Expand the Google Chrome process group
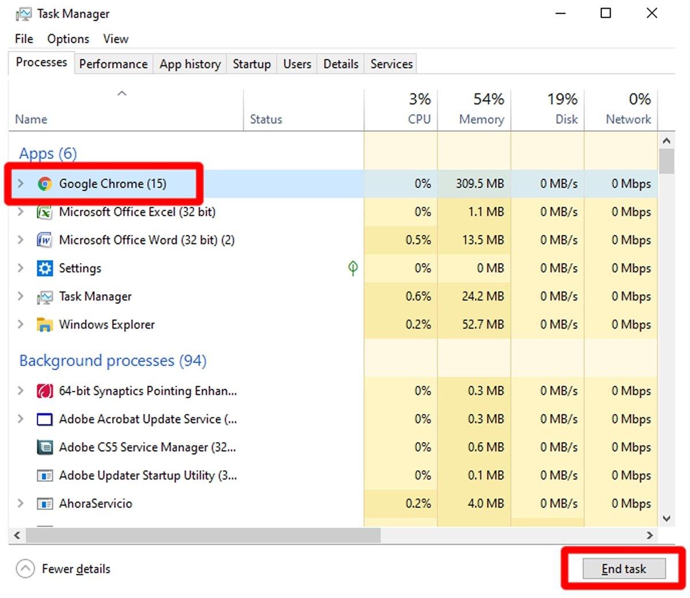Image resolution: width=690 pixels, height=598 pixels. click(x=21, y=184)
